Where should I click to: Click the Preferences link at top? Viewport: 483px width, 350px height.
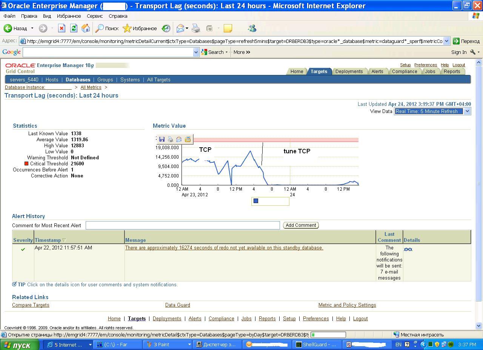426,65
